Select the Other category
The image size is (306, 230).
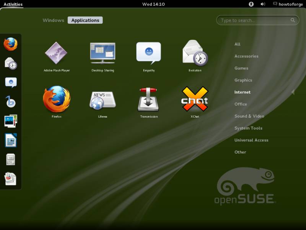(240, 152)
